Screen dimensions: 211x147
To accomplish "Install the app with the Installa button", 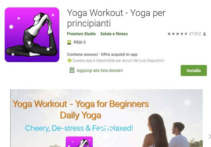I will click(194, 70).
